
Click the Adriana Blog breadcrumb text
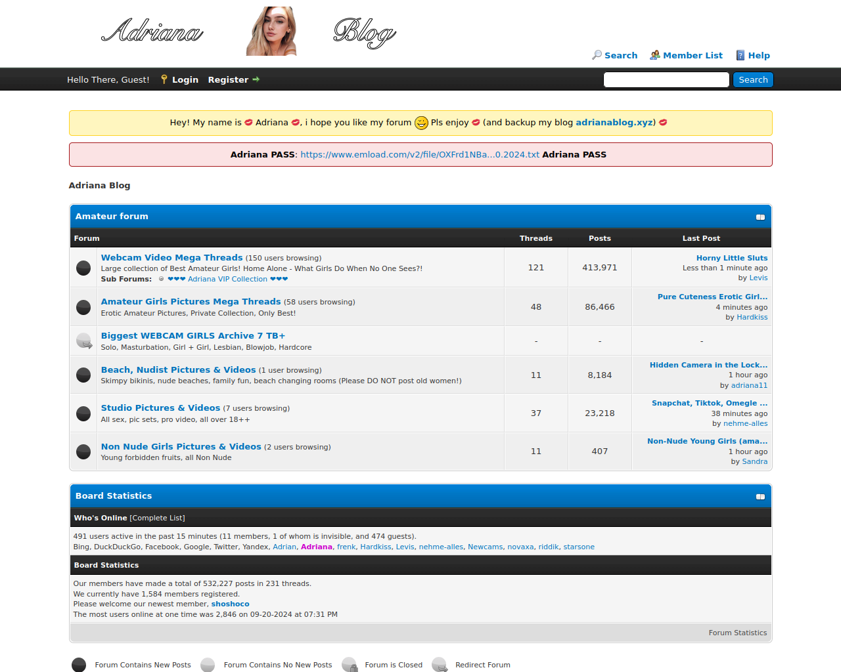click(100, 185)
